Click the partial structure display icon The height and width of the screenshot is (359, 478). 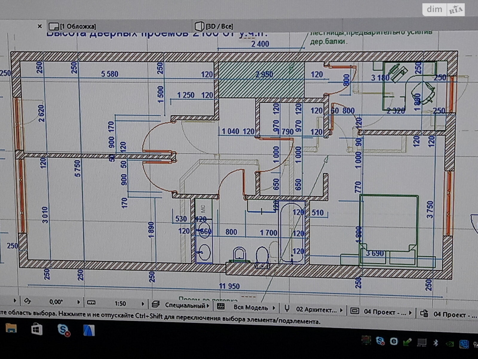220,306
